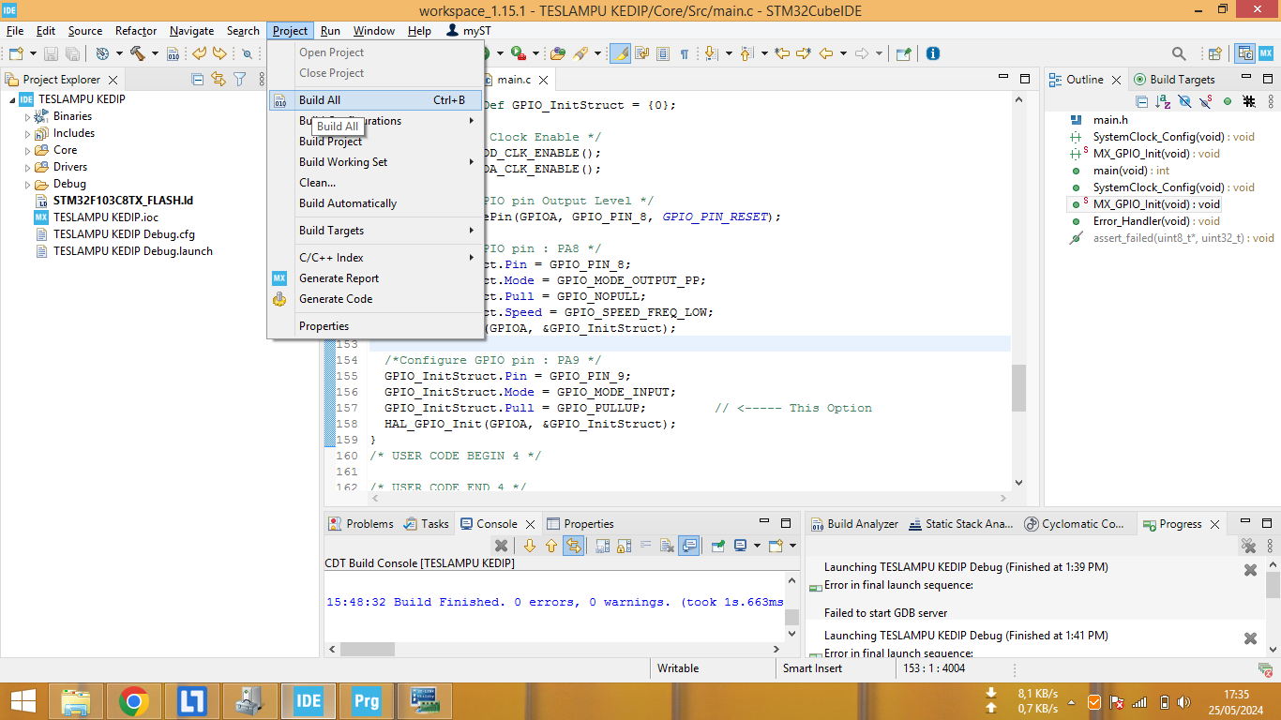Click the console horizontal scrollbar thumb
Screen dimensions: 1281x720
click(368, 649)
